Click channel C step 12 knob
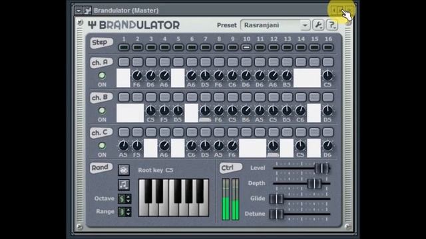The width and height of the screenshot is (426, 239). click(274, 146)
